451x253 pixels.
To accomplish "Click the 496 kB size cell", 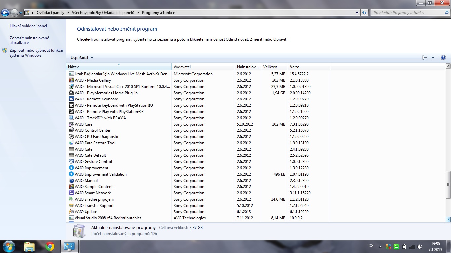I will tap(279, 174).
